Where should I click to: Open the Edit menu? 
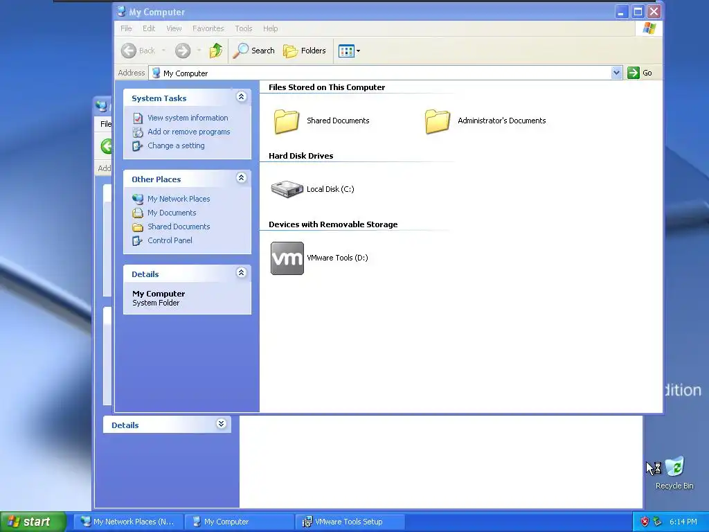149,28
